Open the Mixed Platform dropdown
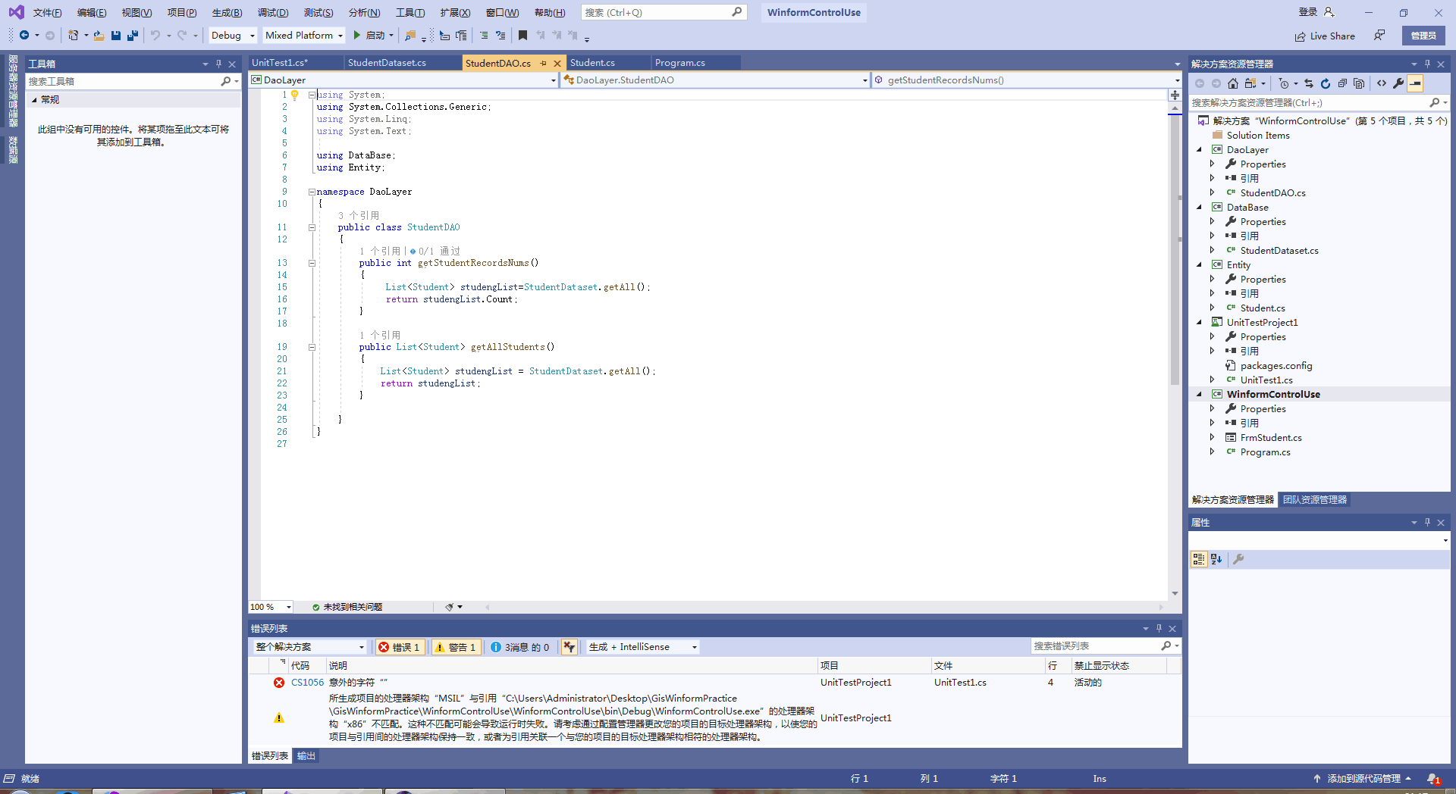Image resolution: width=1456 pixels, height=794 pixels. click(x=303, y=35)
